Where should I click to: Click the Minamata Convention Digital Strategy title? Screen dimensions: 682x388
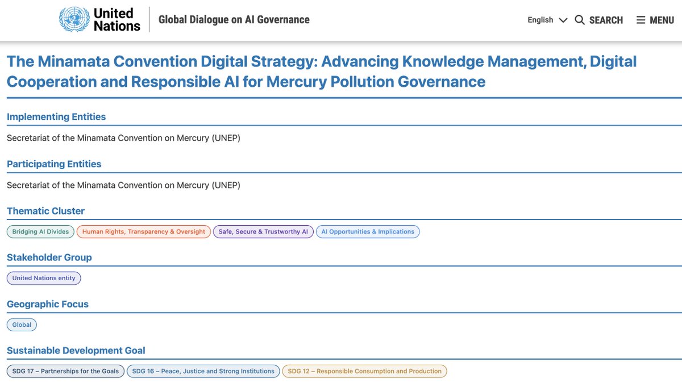click(322, 71)
